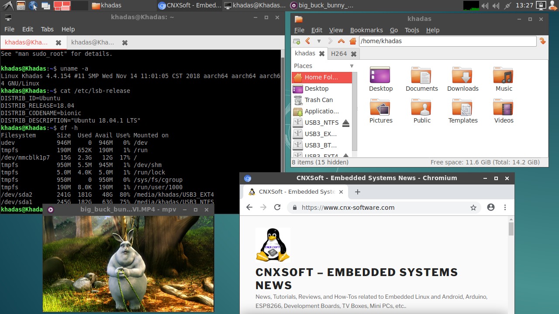Open View menu in file manager

pos(336,30)
